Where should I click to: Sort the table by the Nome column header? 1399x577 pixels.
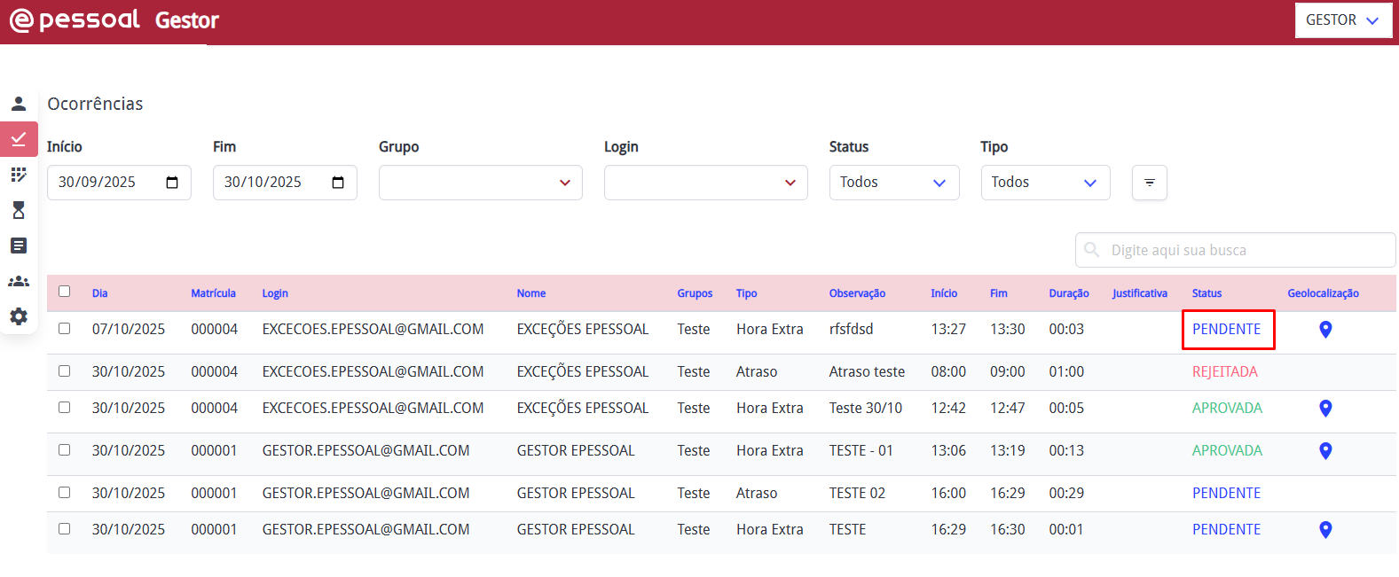click(x=531, y=293)
